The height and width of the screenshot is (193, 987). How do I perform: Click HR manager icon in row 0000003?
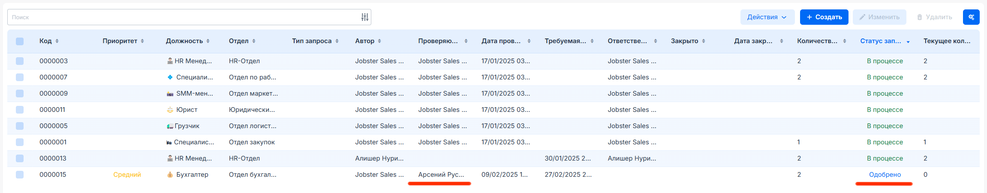(170, 61)
